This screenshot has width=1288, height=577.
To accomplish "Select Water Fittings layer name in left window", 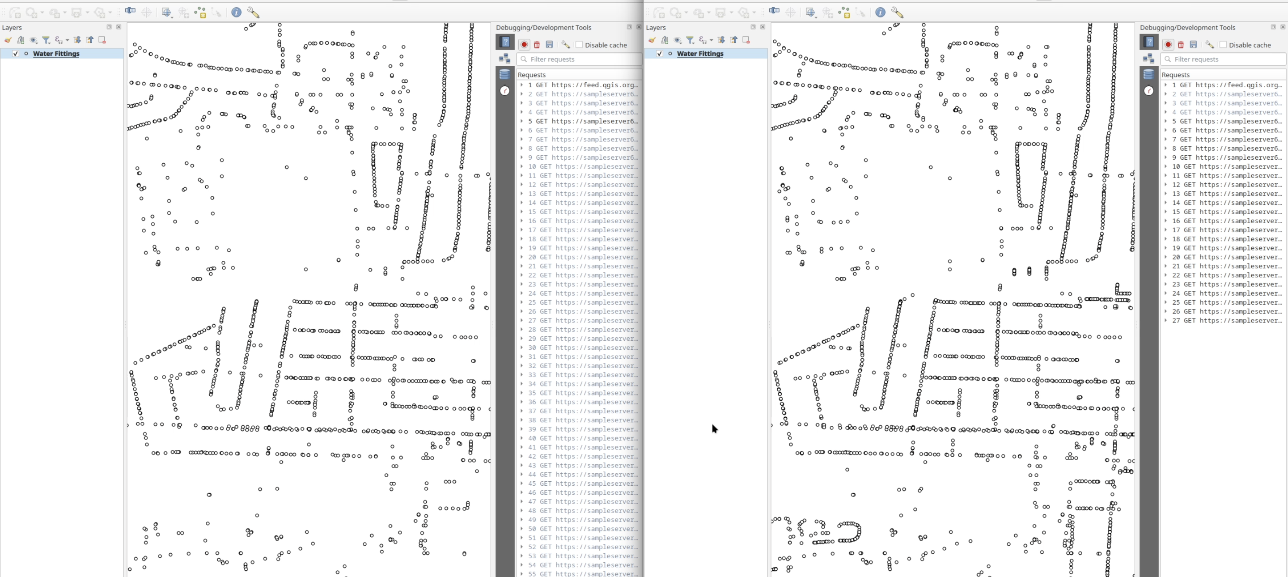I will (56, 54).
